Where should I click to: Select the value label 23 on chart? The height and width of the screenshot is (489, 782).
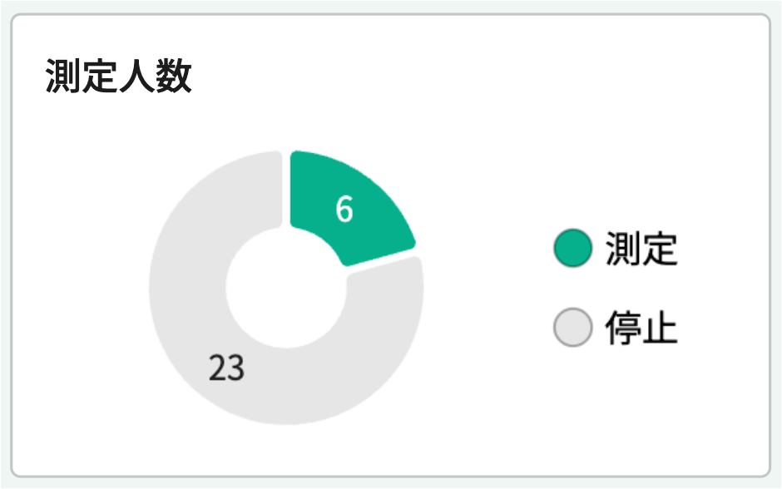point(226,368)
